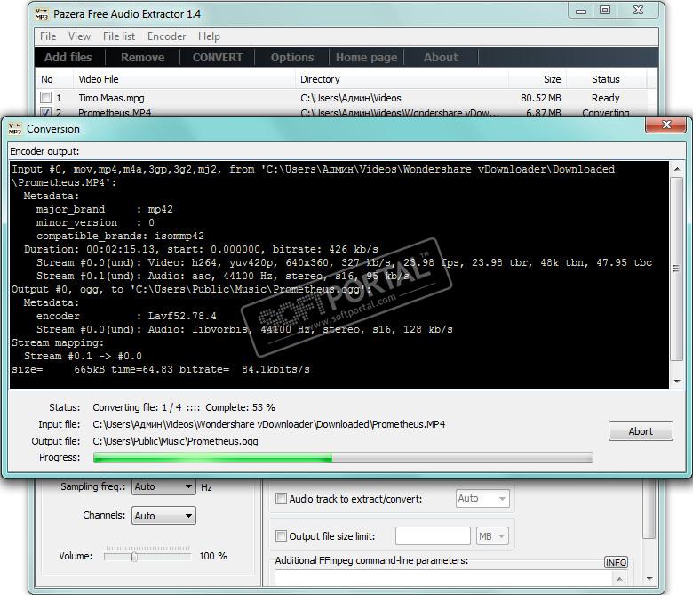Click the scroll up arrow in FFmpeg parameters box
Screen dimensions: 693x595
click(x=619, y=579)
